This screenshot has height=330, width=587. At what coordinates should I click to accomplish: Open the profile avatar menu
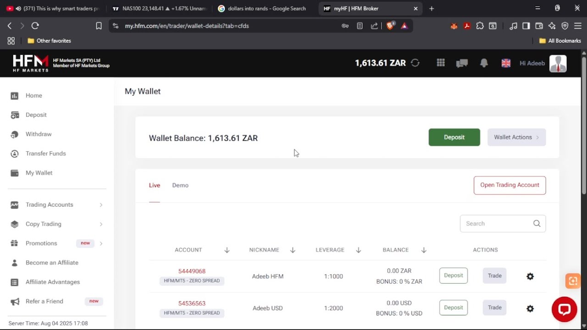[x=558, y=63]
